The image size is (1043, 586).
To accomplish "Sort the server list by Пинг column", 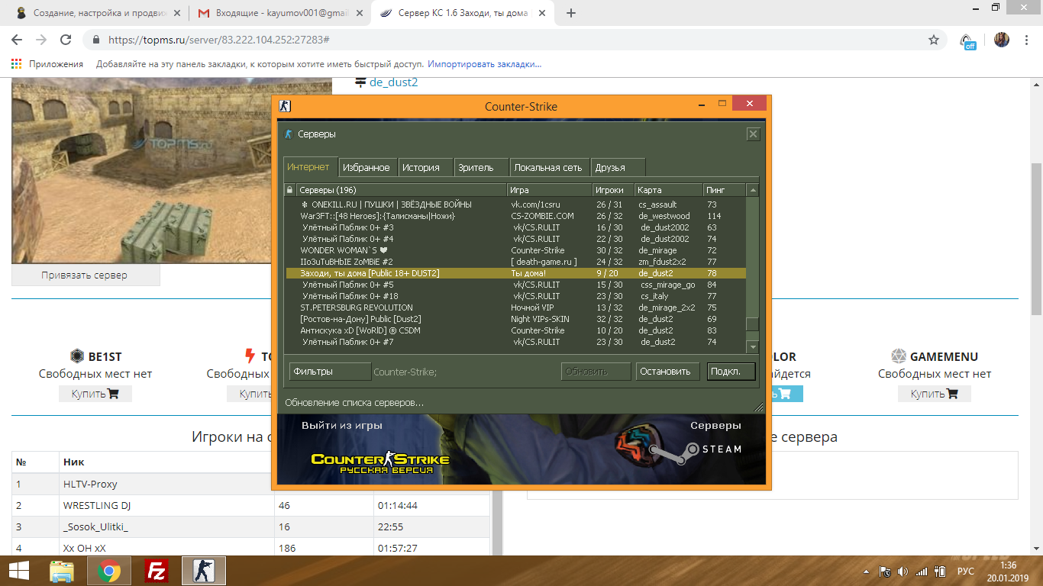I will [x=724, y=190].
